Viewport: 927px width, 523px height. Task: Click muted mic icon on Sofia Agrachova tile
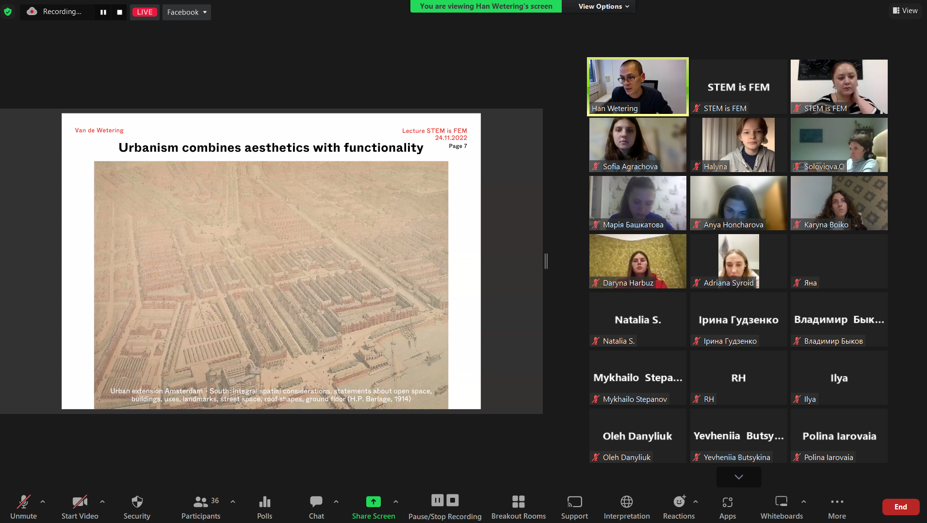click(x=596, y=167)
